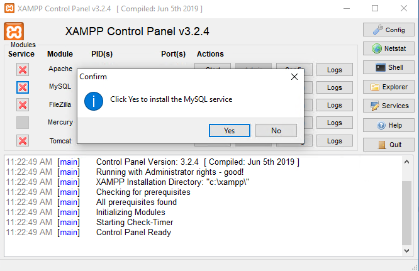Open the Help button
This screenshot has height=271, width=419.
(388, 125)
